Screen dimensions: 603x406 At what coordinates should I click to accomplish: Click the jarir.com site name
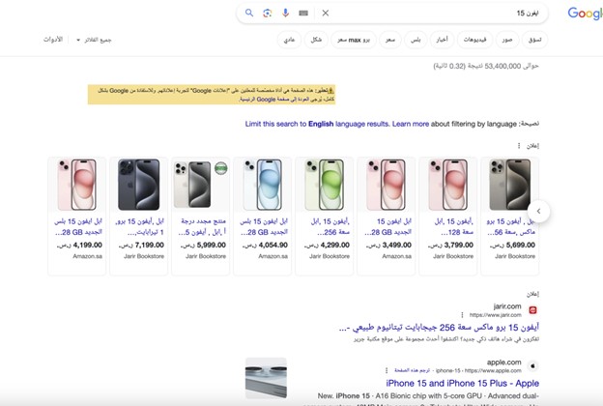tap(507, 306)
